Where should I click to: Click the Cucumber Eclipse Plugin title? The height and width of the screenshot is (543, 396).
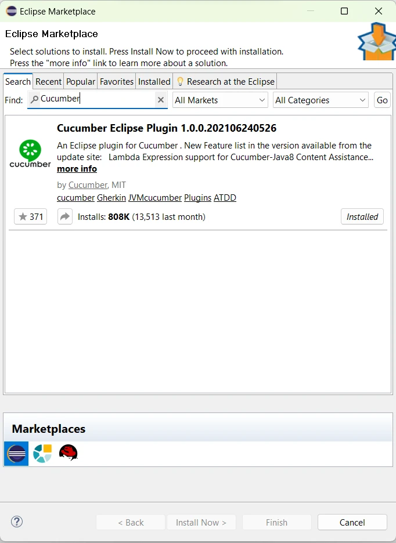coord(167,128)
